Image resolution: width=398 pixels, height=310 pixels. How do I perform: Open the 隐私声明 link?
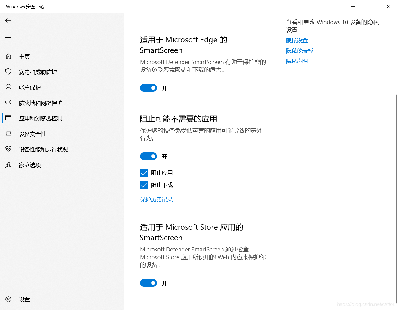click(x=297, y=61)
